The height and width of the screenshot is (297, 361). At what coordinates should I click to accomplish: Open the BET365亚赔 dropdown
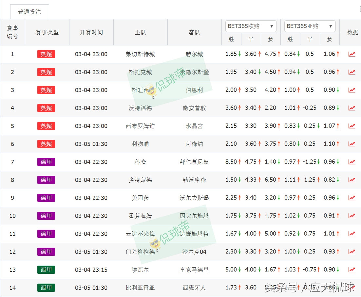coord(310,26)
